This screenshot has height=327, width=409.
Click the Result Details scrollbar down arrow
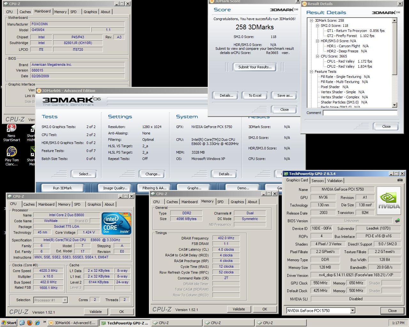coord(394,105)
